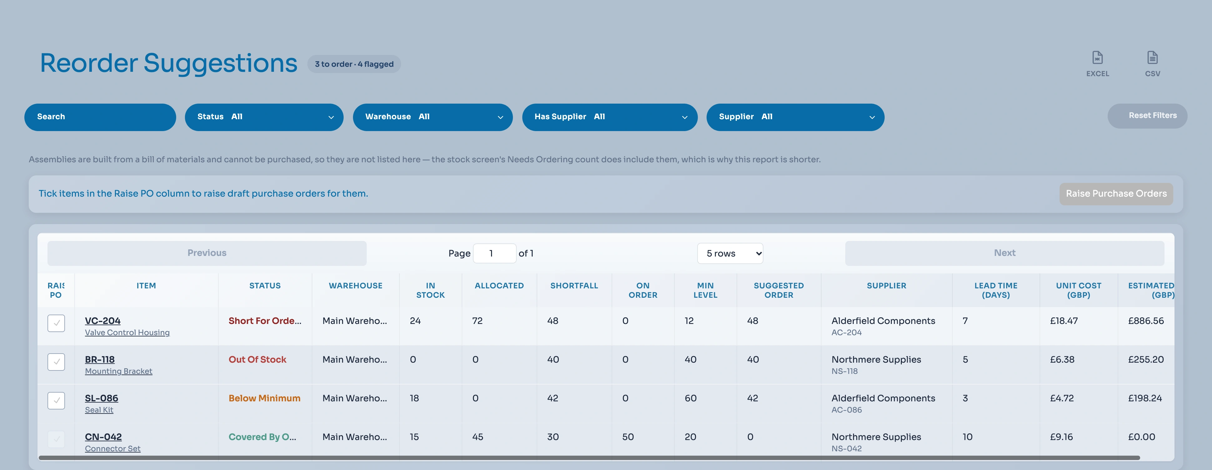Viewport: 1212px width, 470px height.
Task: Open the VC-204 item link
Action: pos(102,321)
